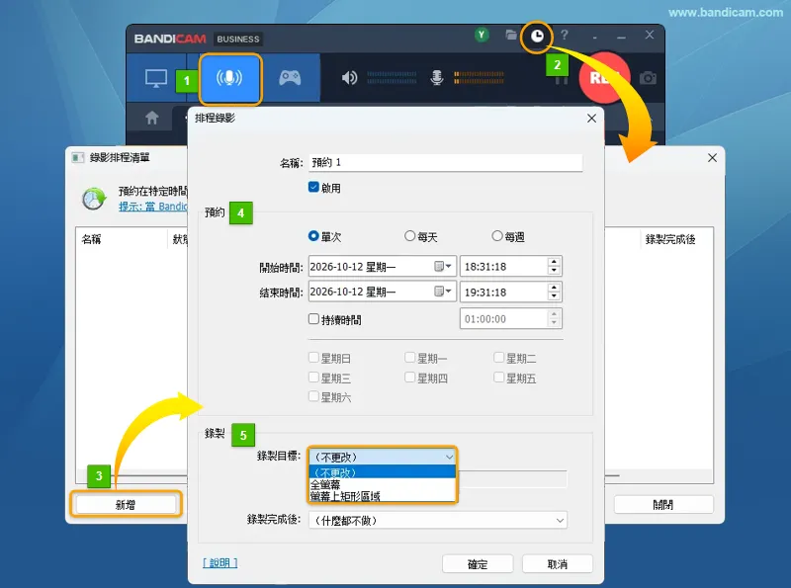The height and width of the screenshot is (588, 791).
Task: Click the 名稱 field containing 預約 1
Action: pos(446,162)
